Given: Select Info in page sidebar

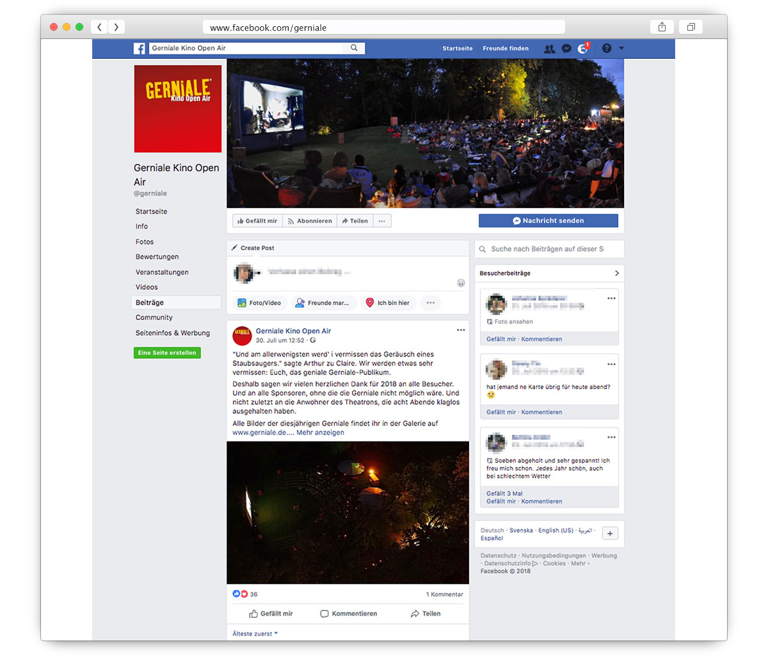Looking at the screenshot, I should pos(141,227).
